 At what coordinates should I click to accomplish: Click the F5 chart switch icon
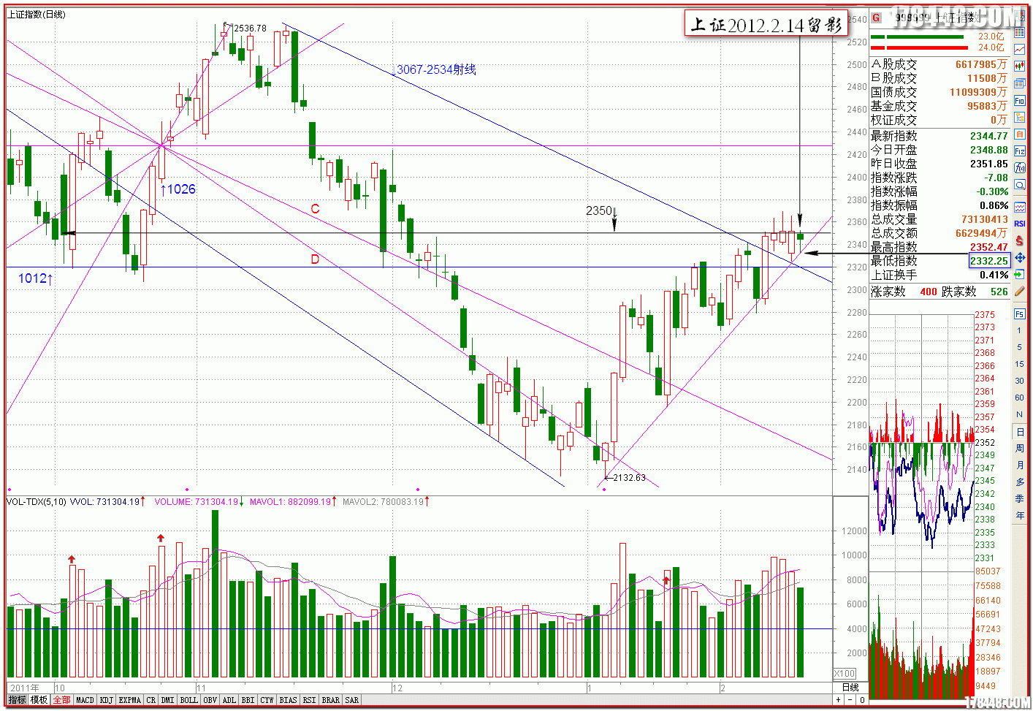pos(1020,313)
